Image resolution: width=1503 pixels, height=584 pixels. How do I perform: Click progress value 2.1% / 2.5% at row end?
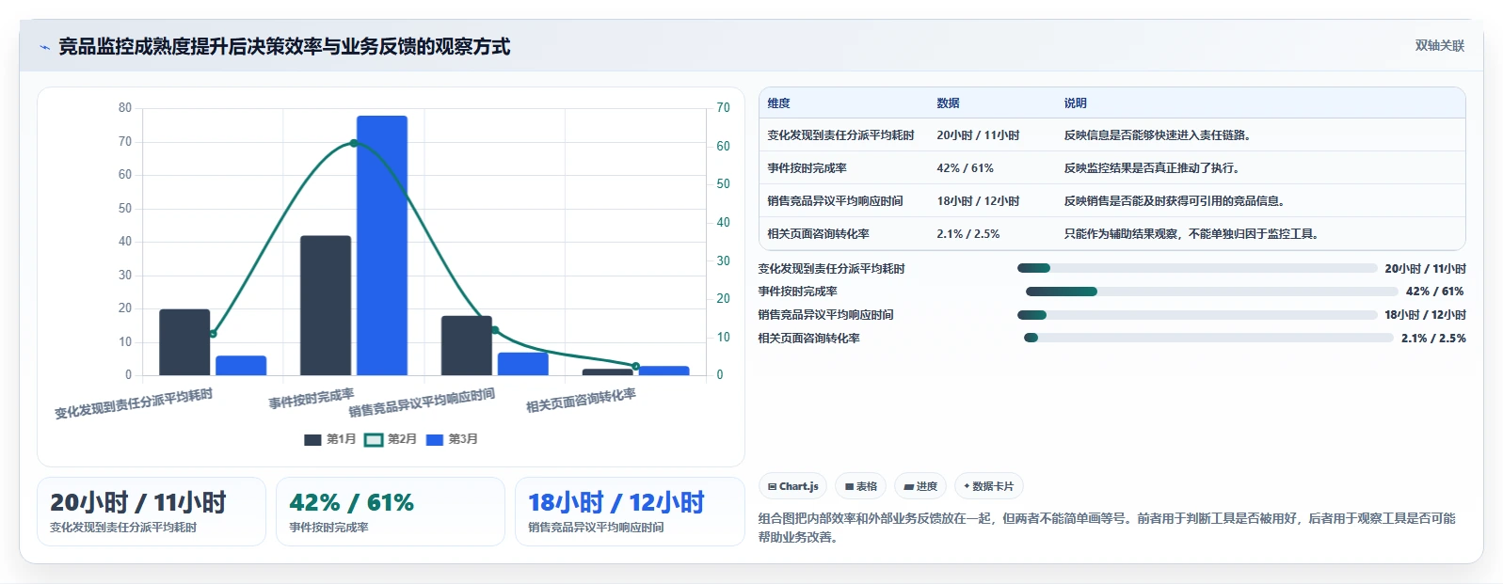coord(1433,339)
